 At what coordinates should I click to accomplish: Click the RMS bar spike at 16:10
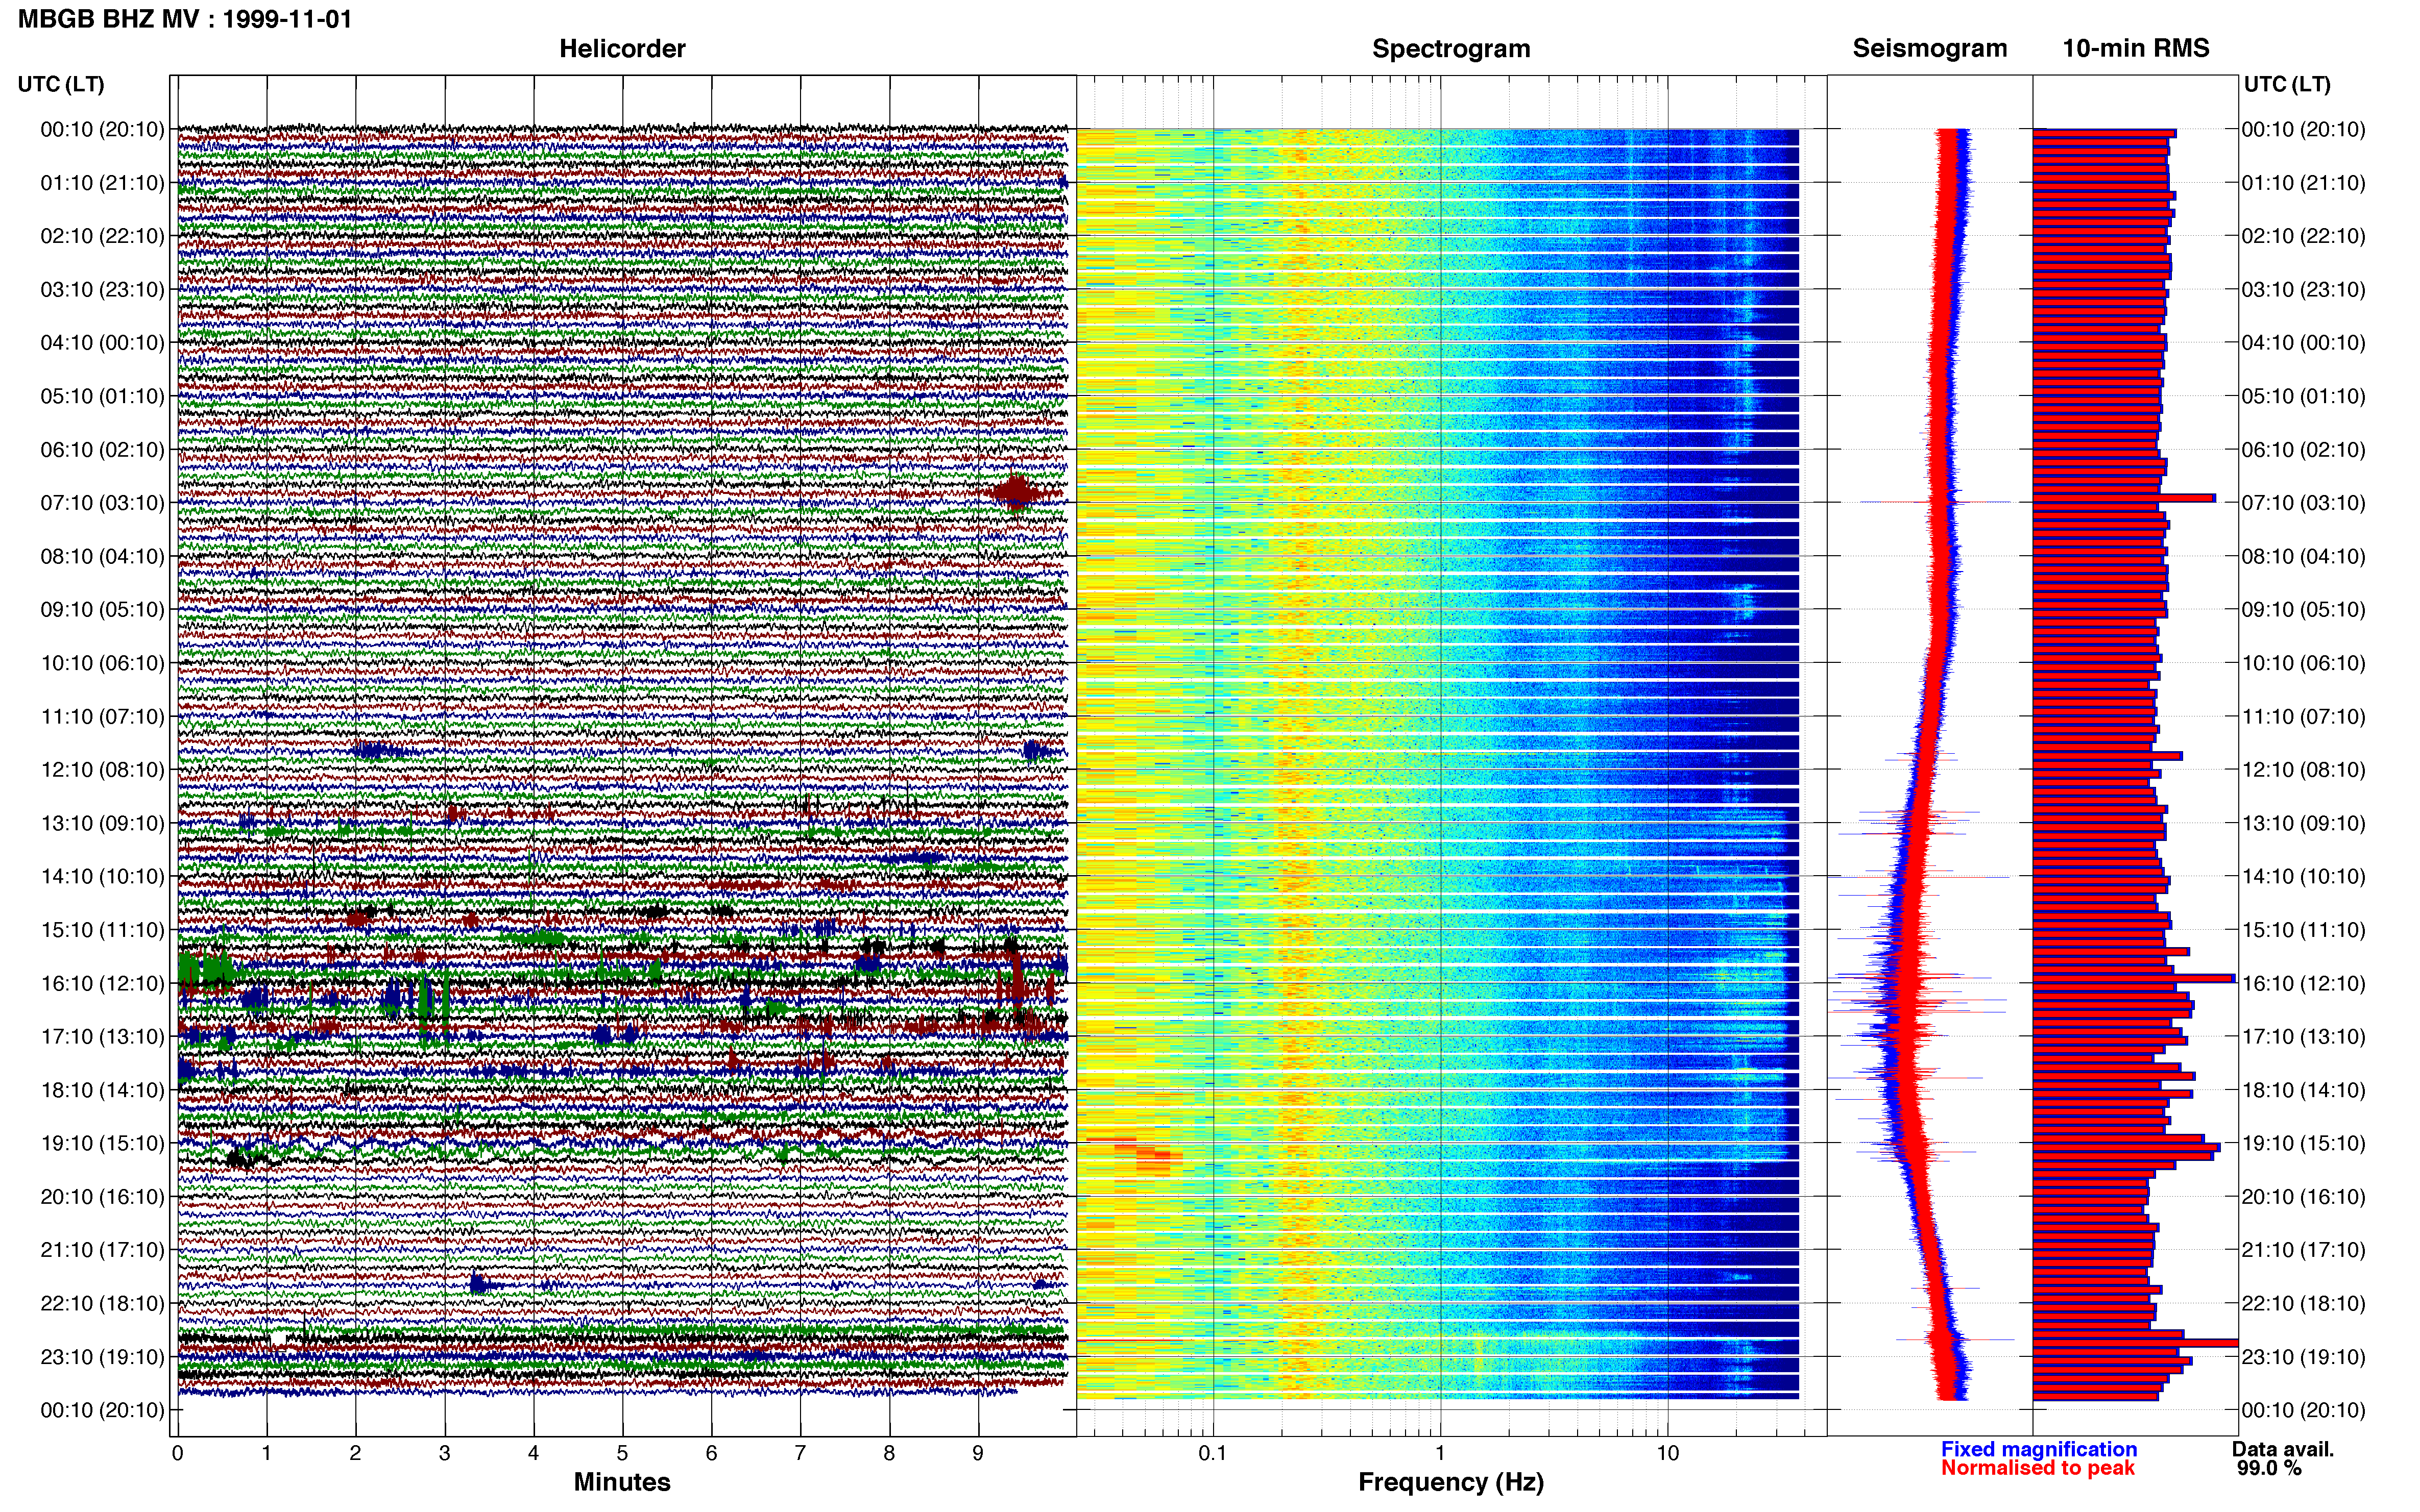[x=2134, y=978]
